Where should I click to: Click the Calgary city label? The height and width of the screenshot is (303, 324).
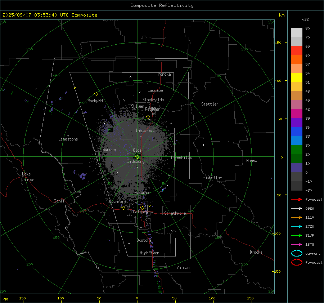[140, 212]
